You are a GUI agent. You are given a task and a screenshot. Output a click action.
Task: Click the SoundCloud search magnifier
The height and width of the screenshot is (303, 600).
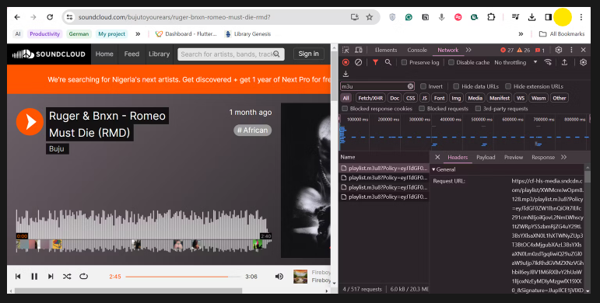point(276,54)
